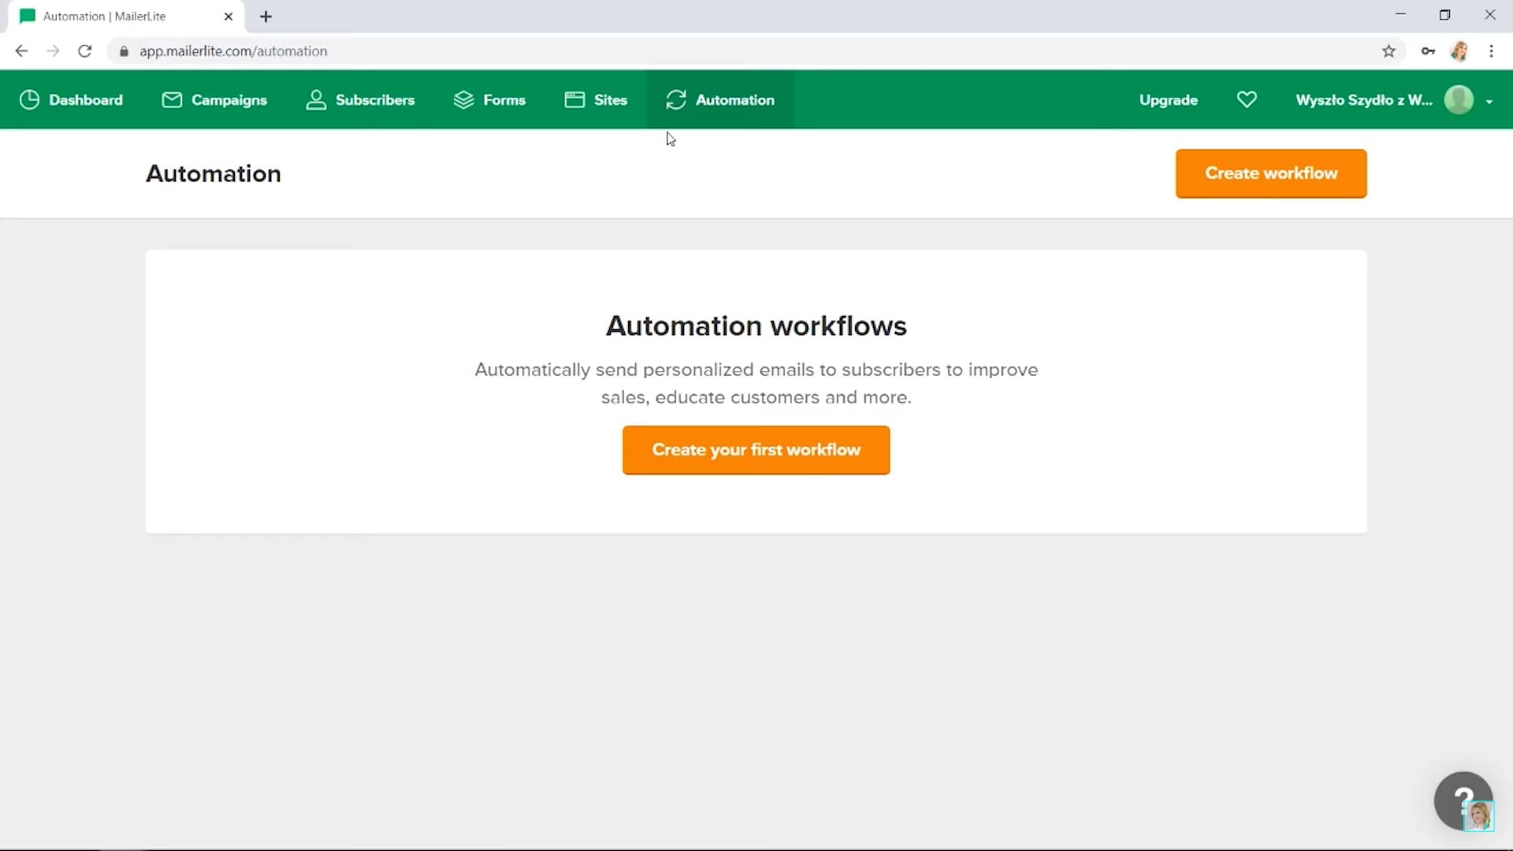Go forward in browser history
The image size is (1513, 851).
pyautogui.click(x=53, y=51)
